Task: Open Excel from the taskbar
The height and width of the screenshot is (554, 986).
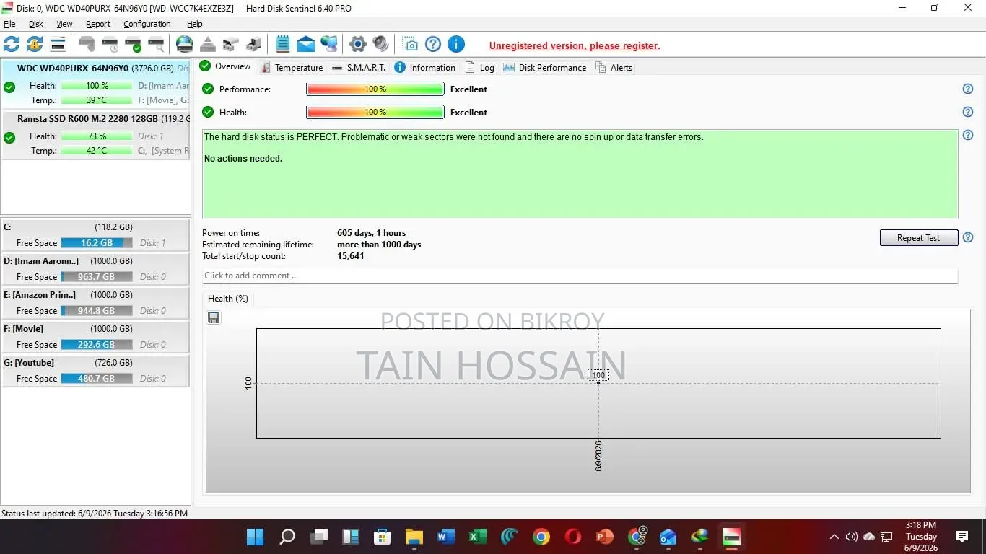Action: (478, 537)
